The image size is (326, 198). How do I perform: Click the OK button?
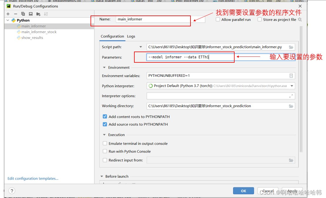point(243,191)
